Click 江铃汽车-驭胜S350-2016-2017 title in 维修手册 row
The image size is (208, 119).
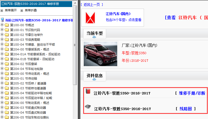tap(122, 93)
